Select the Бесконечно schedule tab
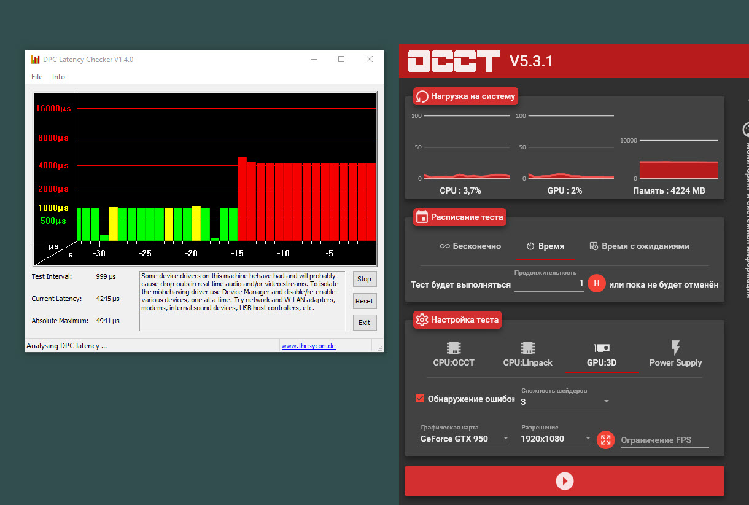Image resolution: width=749 pixels, height=505 pixels. (x=470, y=246)
